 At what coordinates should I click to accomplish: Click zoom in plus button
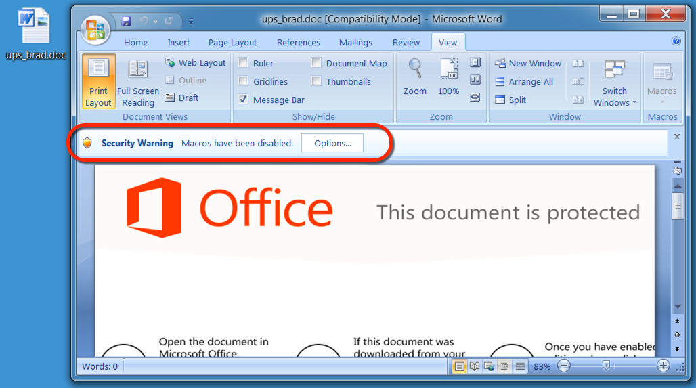pos(663,366)
